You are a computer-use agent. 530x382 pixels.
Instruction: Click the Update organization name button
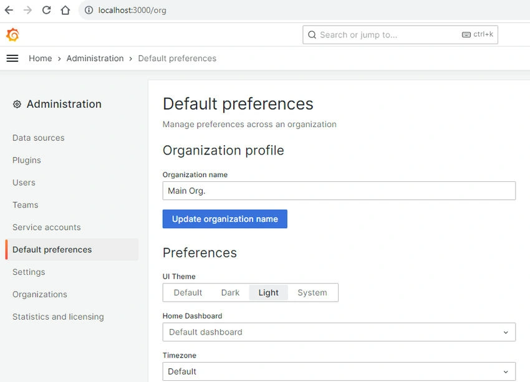pyautogui.click(x=224, y=219)
